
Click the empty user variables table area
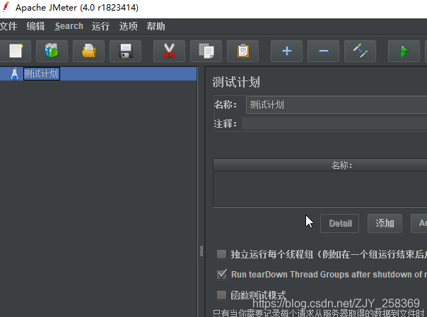320,189
